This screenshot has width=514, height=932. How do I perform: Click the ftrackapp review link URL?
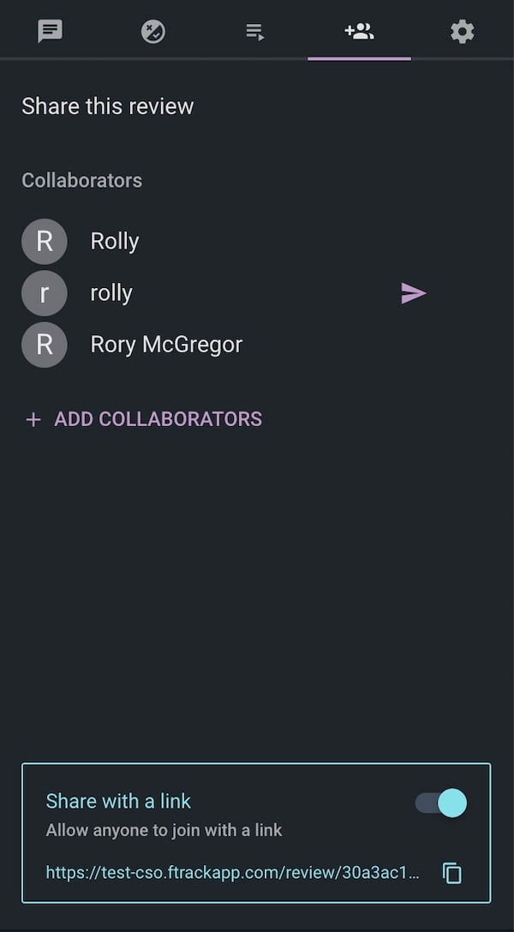tap(233, 873)
